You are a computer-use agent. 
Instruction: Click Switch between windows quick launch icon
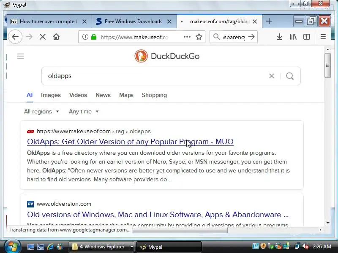(x=40, y=247)
